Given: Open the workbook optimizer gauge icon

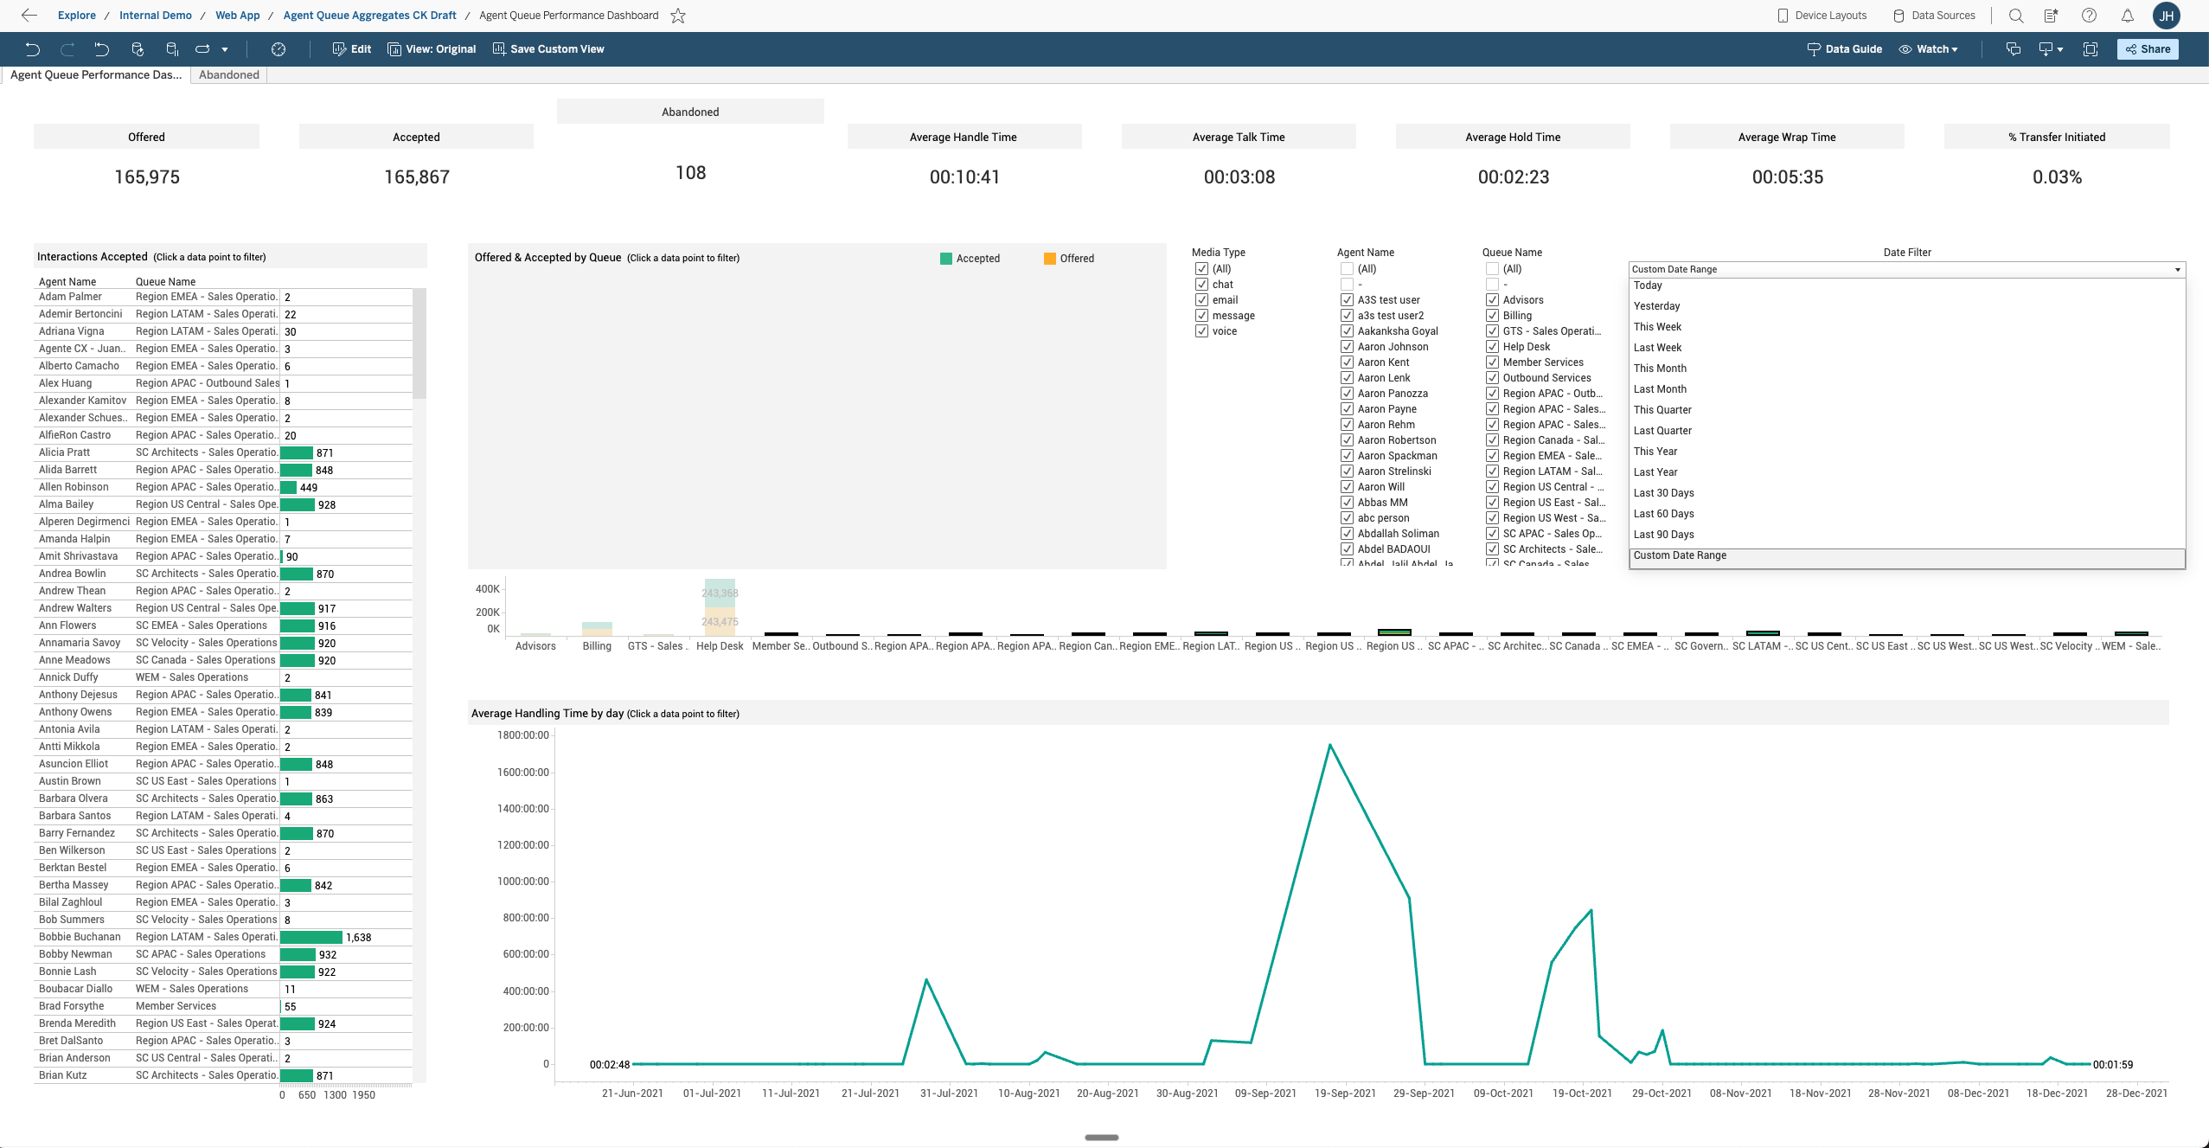Looking at the screenshot, I should coord(279,49).
